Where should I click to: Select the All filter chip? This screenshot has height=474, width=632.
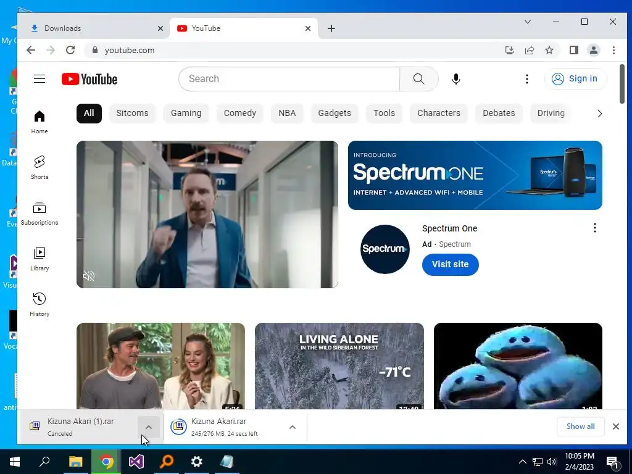tap(89, 114)
